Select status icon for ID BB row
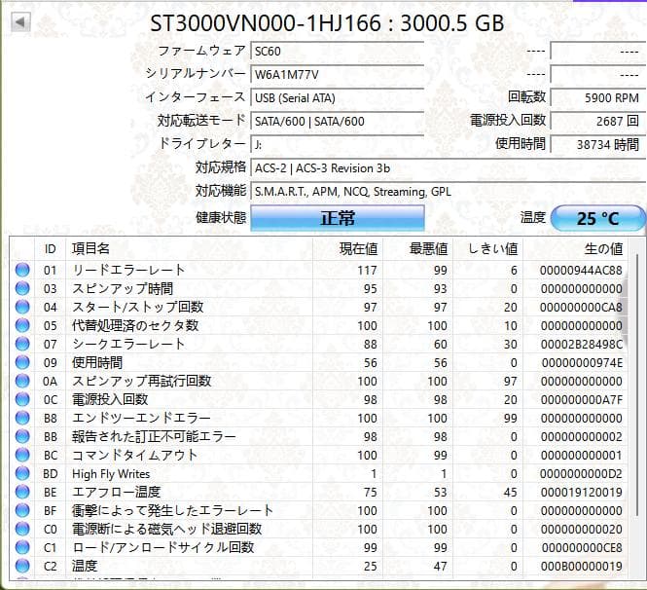The height and width of the screenshot is (590, 647). click(22, 436)
